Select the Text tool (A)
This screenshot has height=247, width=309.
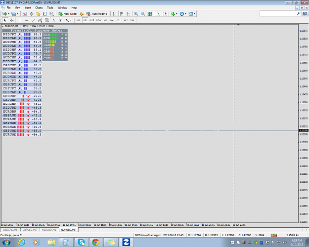point(53,20)
